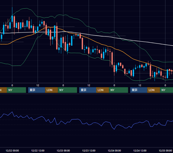The height and width of the screenshot is (153, 173).
Task: Click the 12/23 00:00 date label
Action: (63, 150)
